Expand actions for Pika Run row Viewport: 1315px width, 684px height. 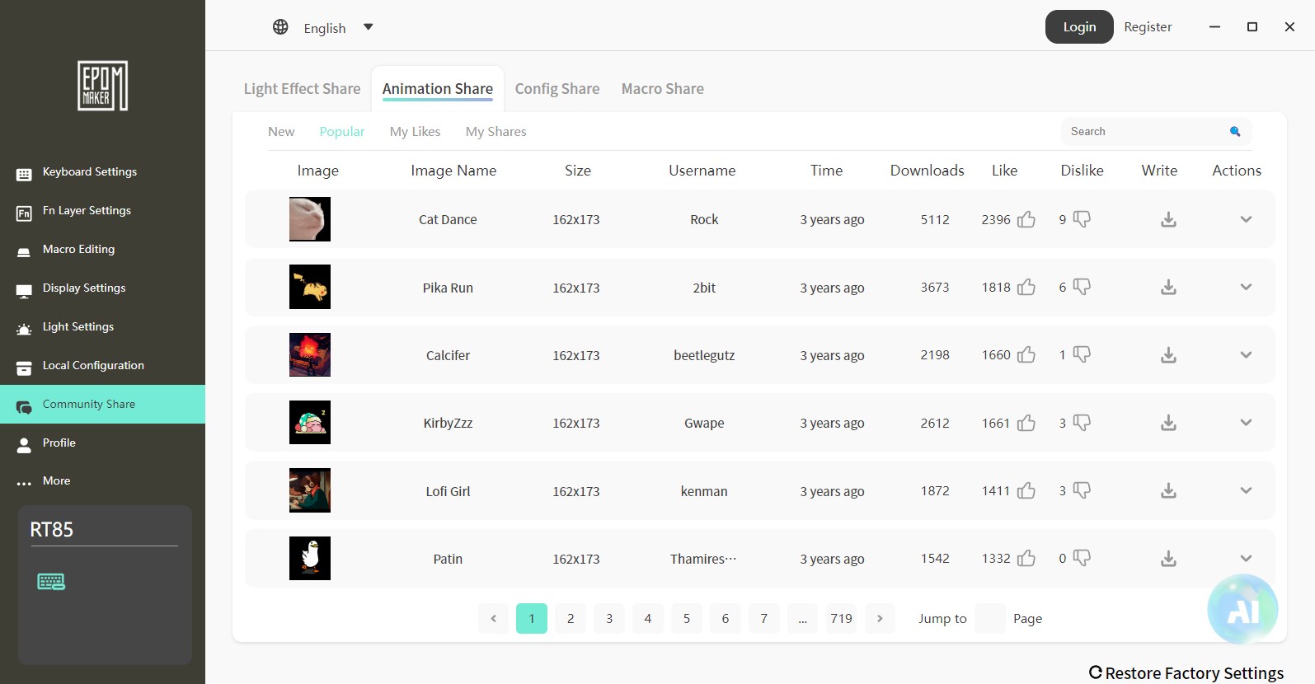click(1246, 287)
